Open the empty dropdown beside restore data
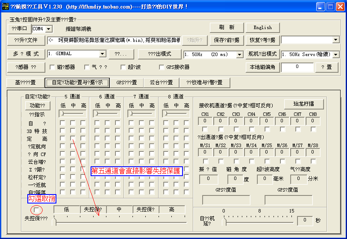 pyautogui.click(x=336, y=40)
